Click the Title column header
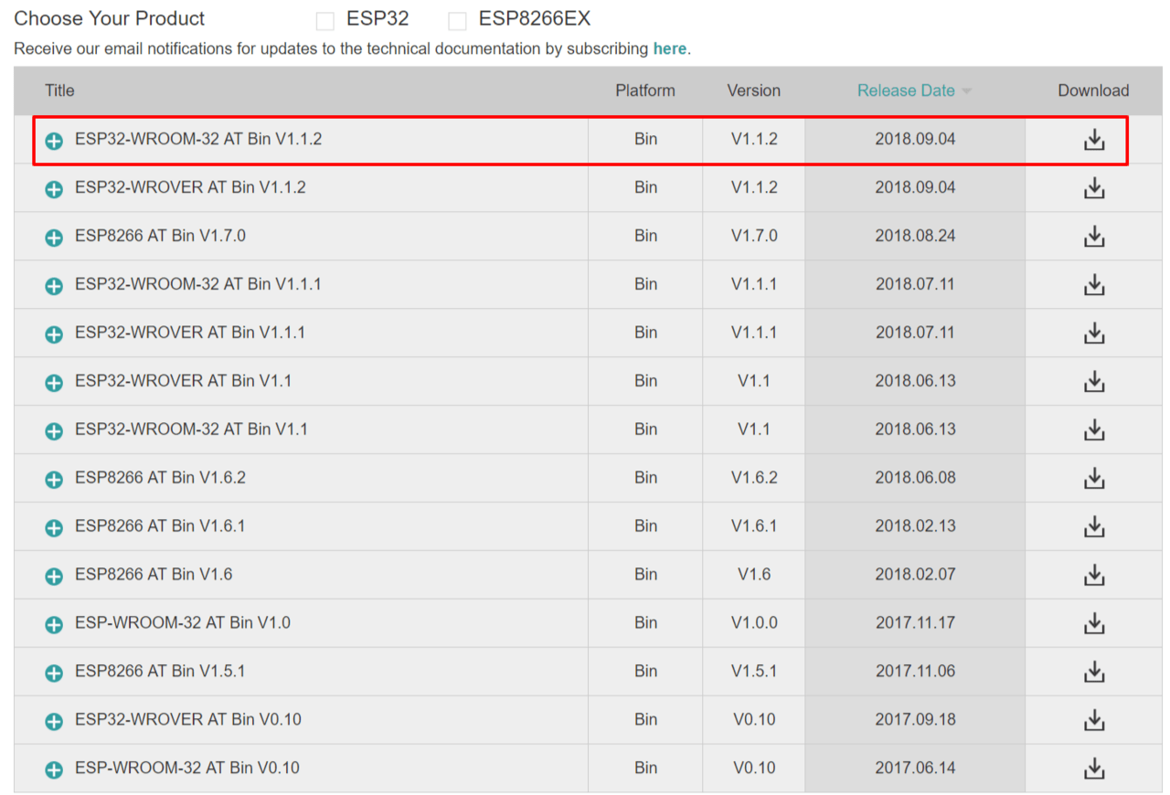1170x795 pixels. [x=59, y=90]
